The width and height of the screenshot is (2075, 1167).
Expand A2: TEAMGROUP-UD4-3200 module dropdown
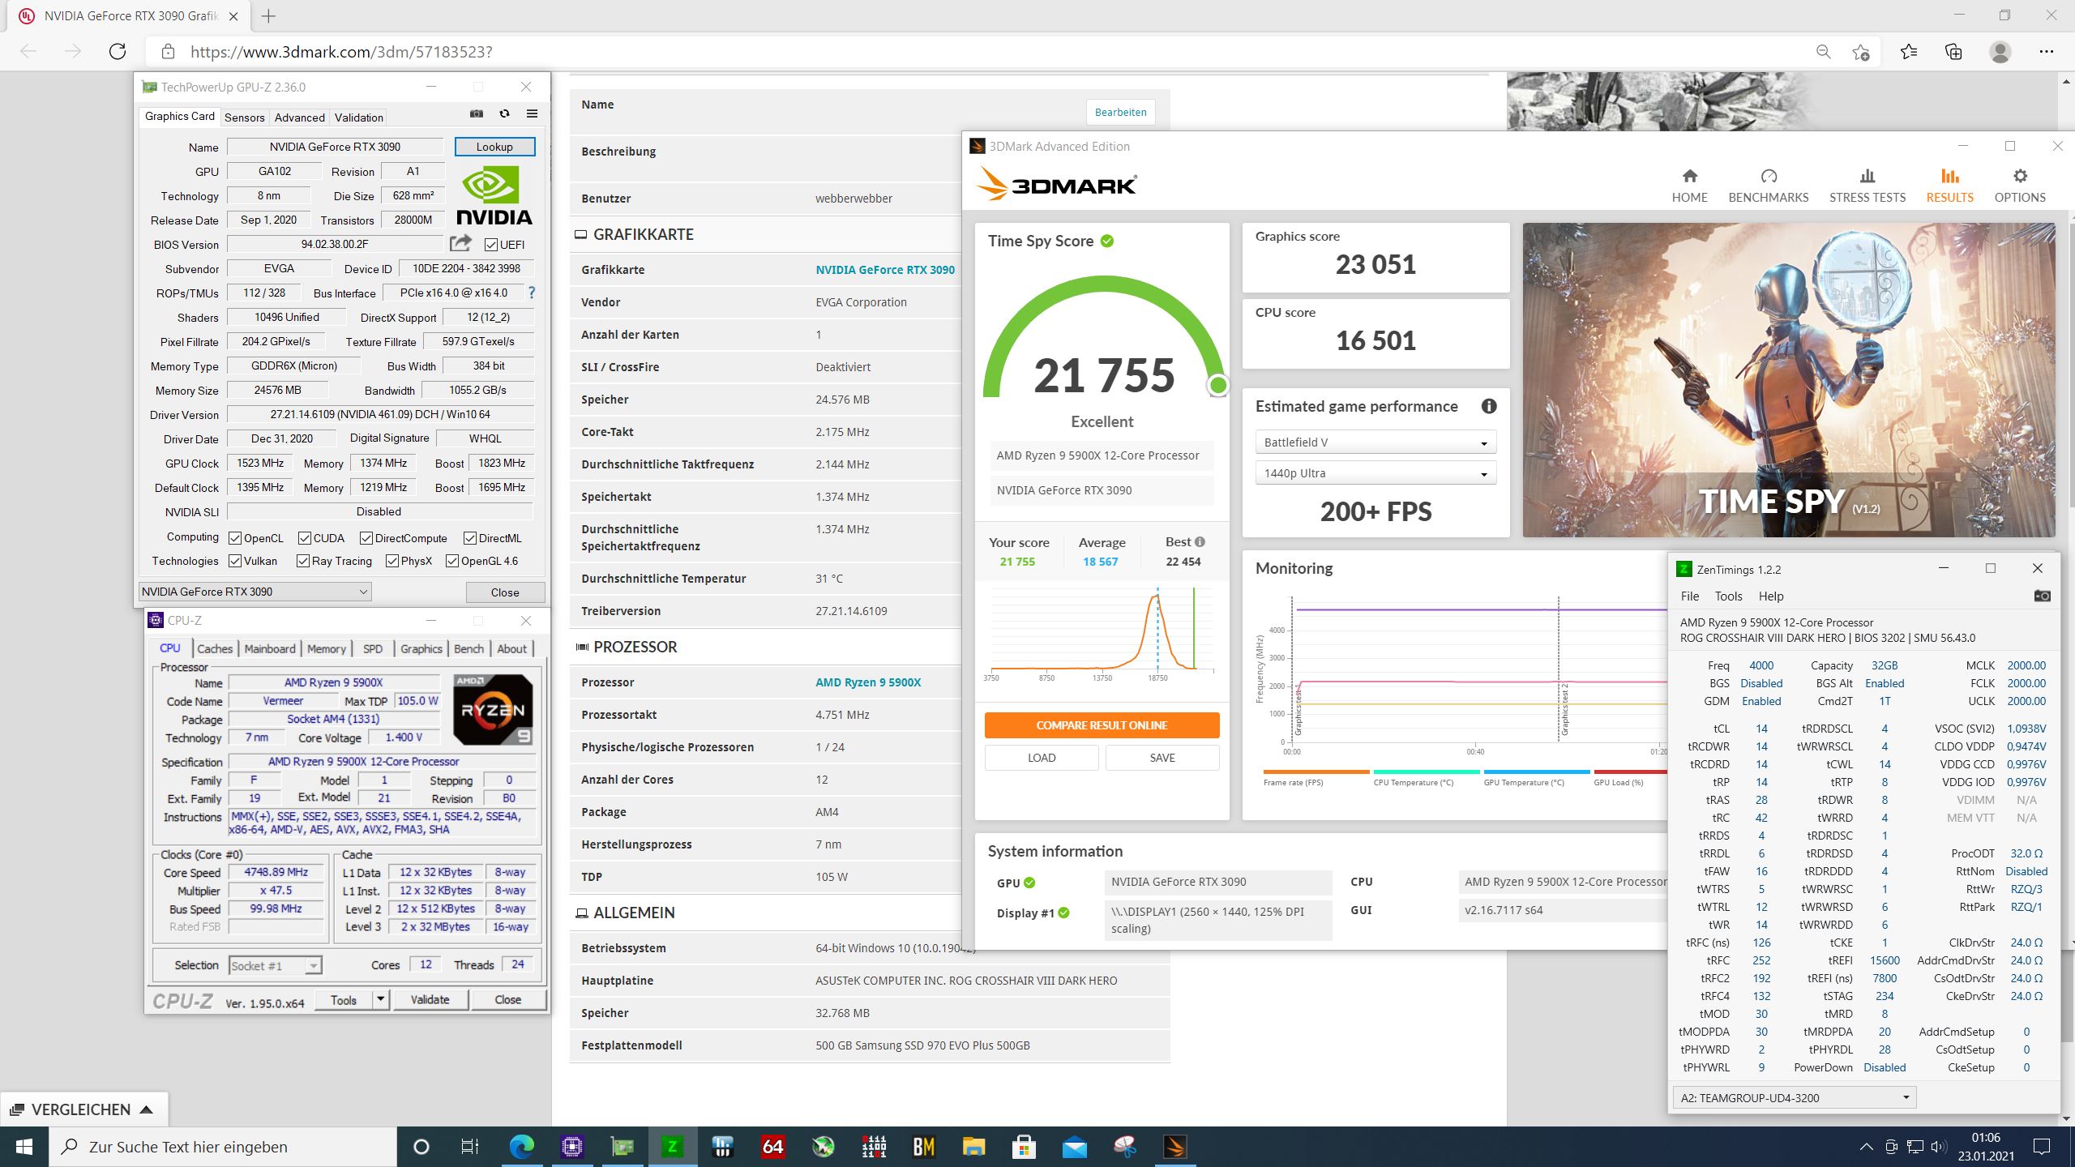[1795, 1097]
